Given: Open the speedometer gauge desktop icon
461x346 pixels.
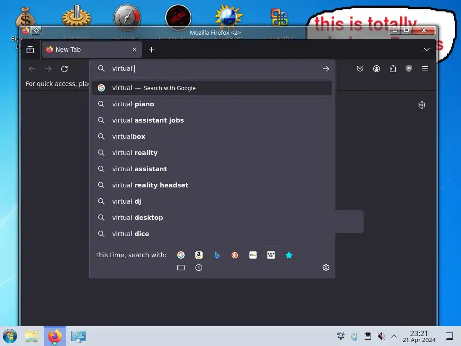Looking at the screenshot, I should [x=127, y=18].
